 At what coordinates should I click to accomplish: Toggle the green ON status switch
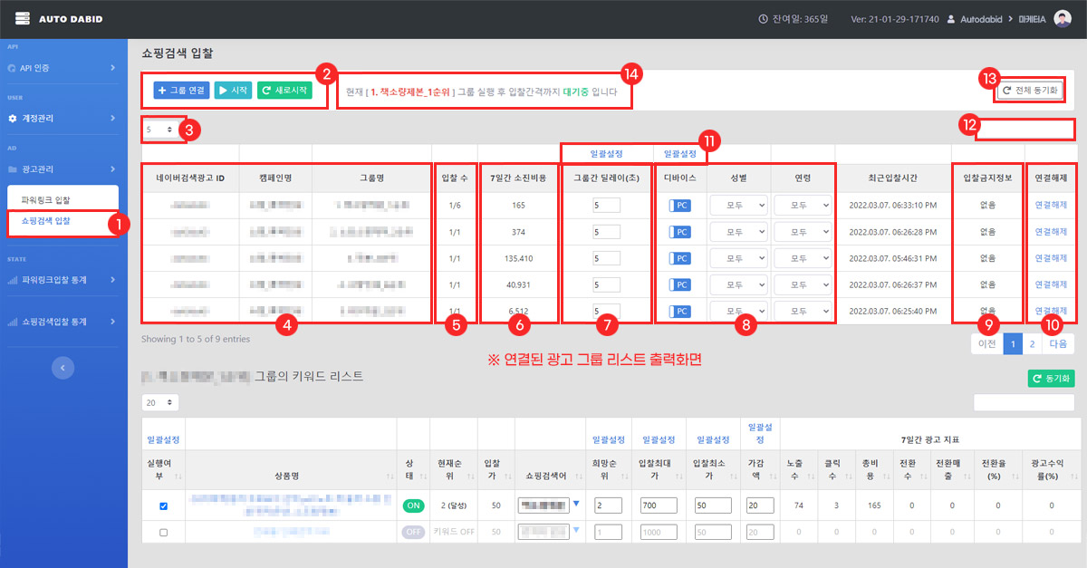[413, 506]
